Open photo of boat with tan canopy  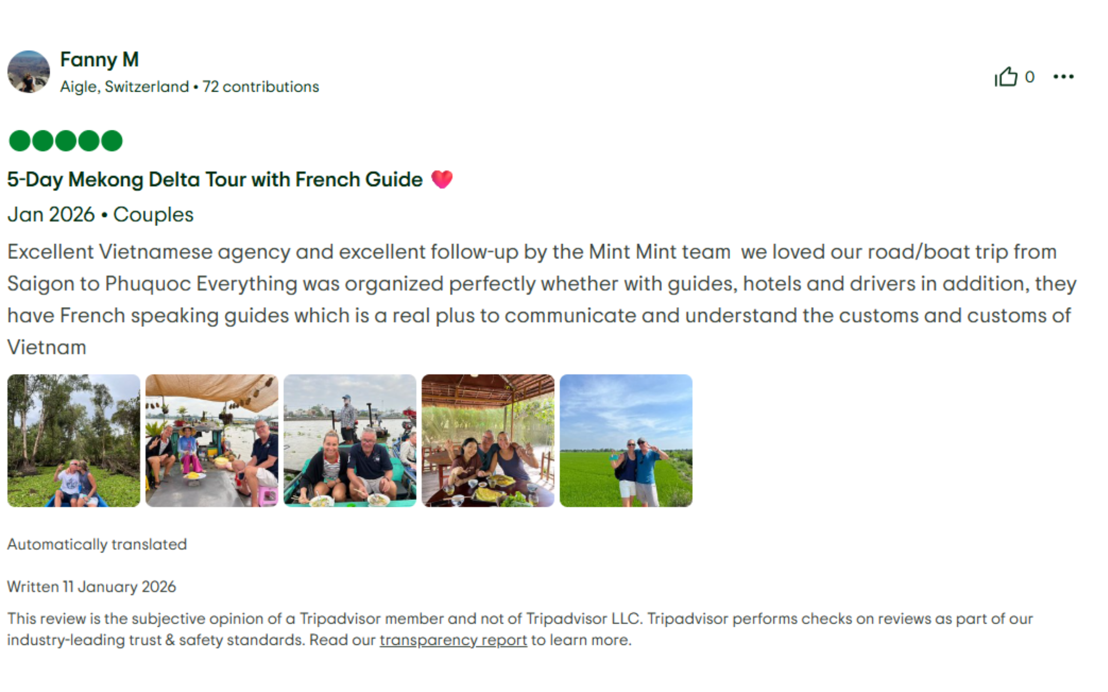212,440
